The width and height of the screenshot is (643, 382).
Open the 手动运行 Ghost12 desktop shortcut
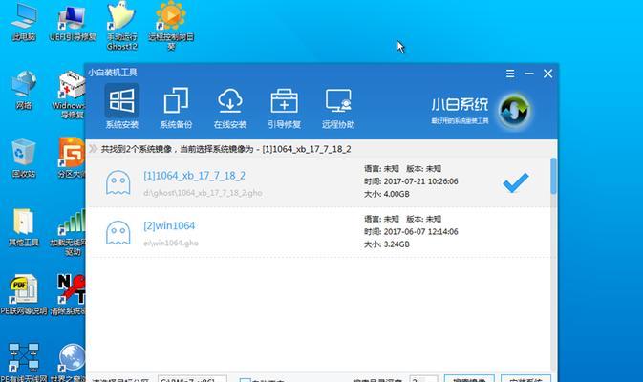[x=121, y=26]
